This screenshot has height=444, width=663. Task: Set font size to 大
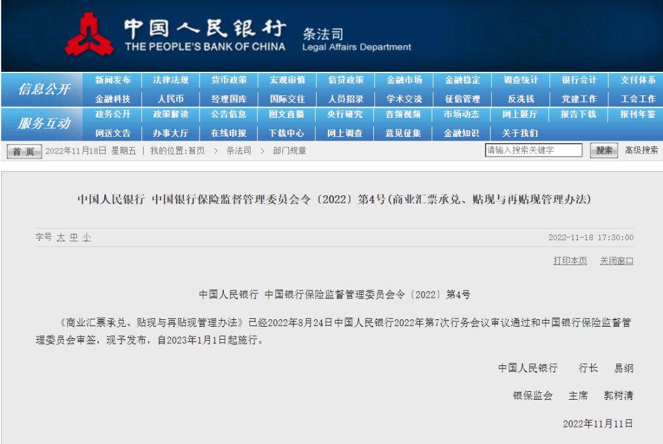tap(61, 237)
